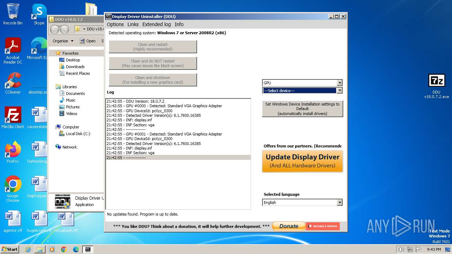Expand the Select device dropdown
Image resolution: width=452 pixels, height=254 pixels.
(x=339, y=91)
